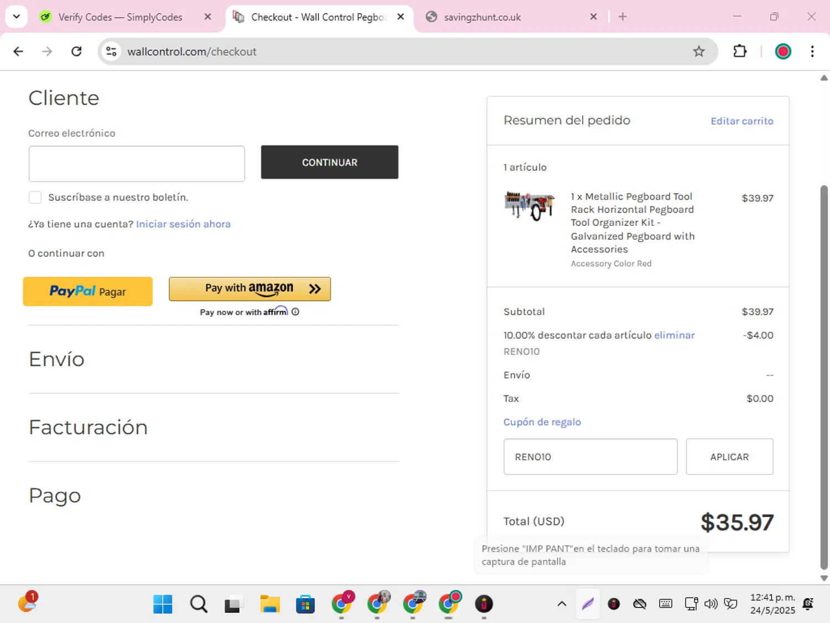Click the APLICAR coupon button

click(x=729, y=457)
